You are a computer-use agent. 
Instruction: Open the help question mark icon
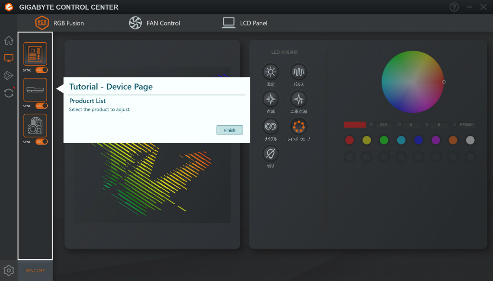pyautogui.click(x=454, y=7)
